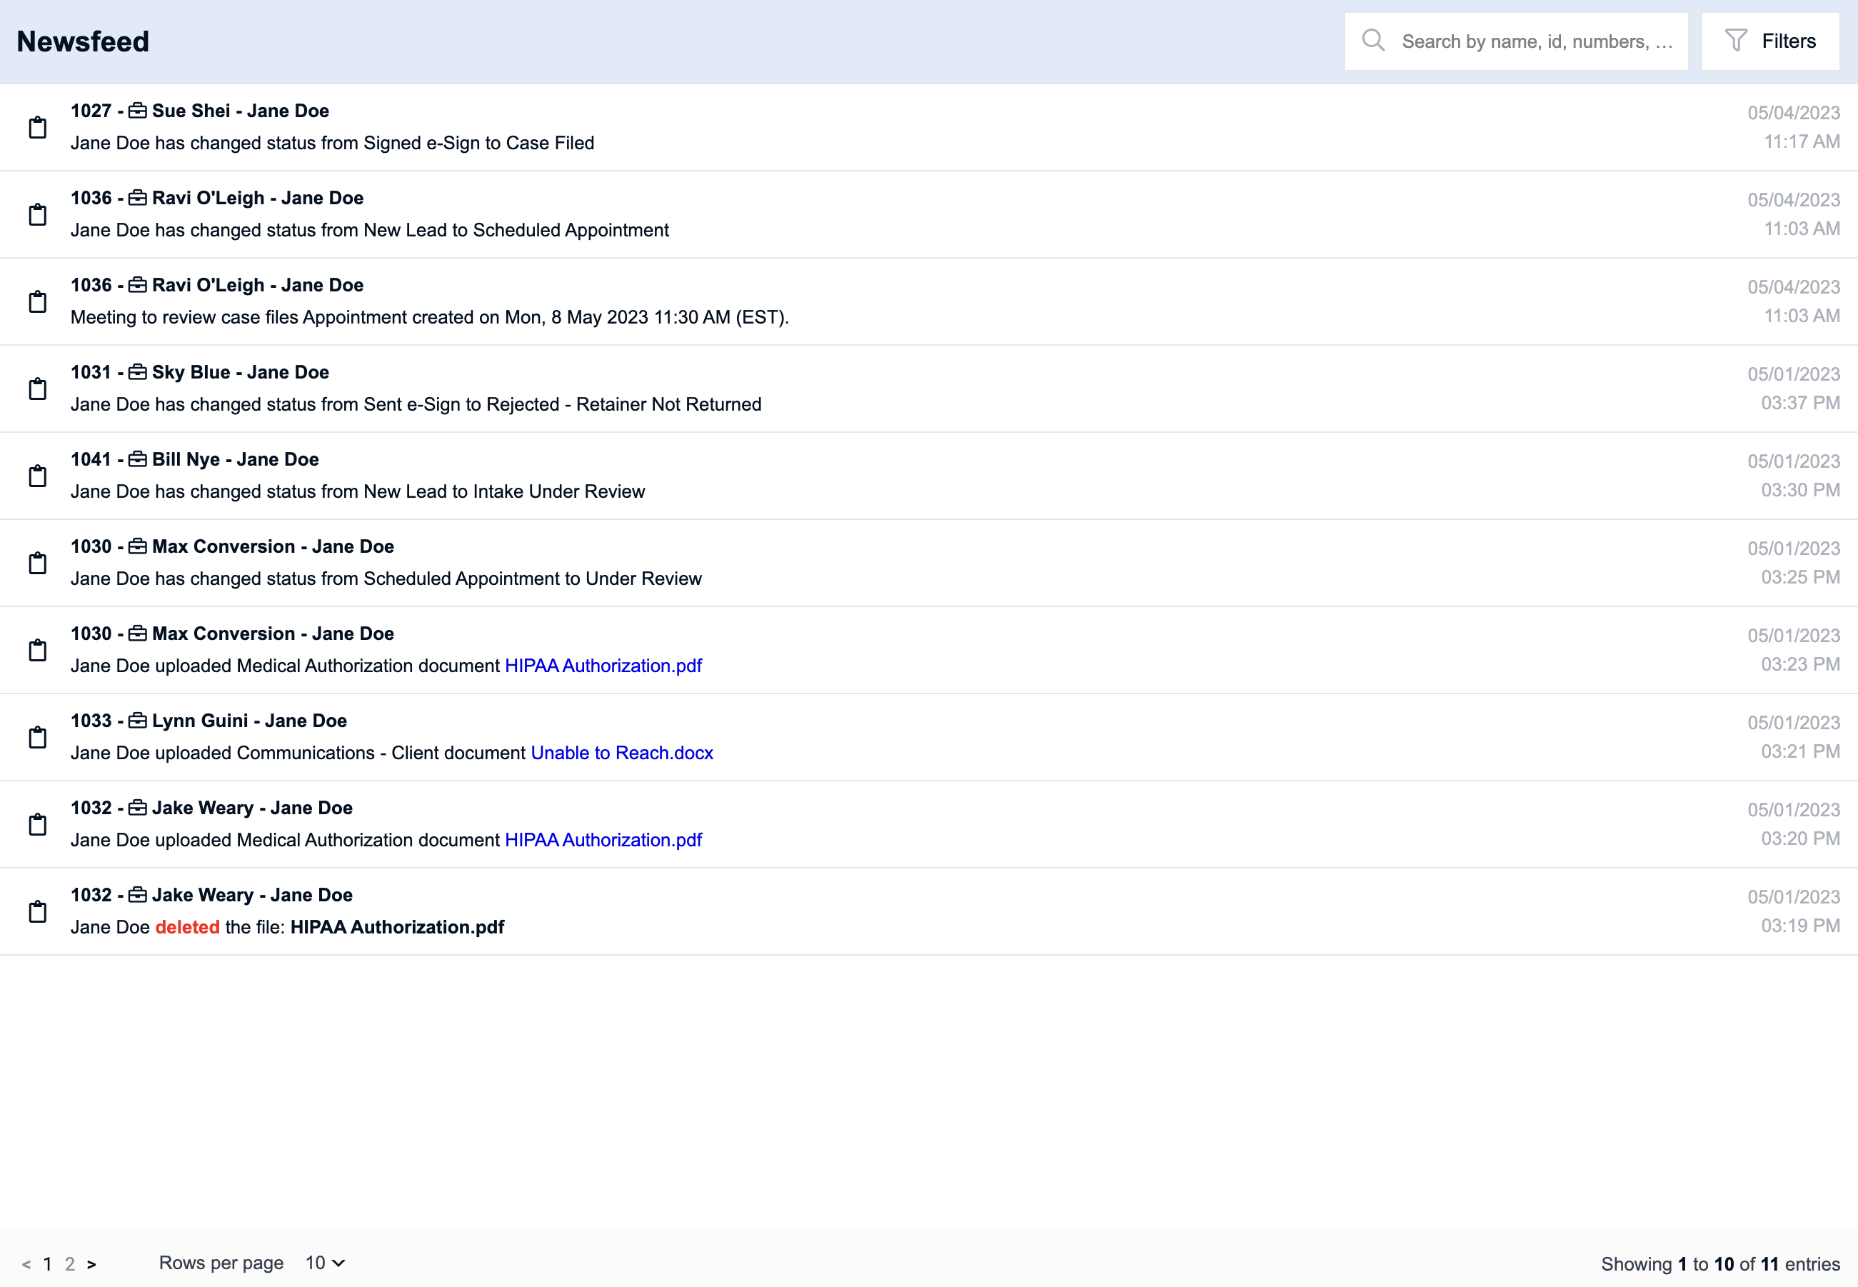Click timestamp 05/01/2023 03:19 PM
The image size is (1858, 1287).
1794,911
